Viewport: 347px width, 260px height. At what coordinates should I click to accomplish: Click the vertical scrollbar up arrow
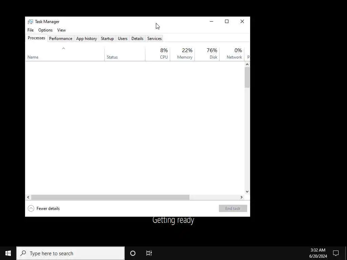point(247,65)
